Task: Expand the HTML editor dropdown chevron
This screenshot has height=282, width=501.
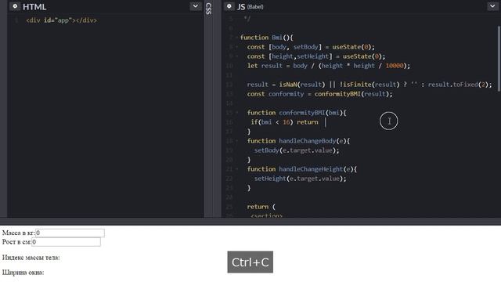Action: point(195,6)
